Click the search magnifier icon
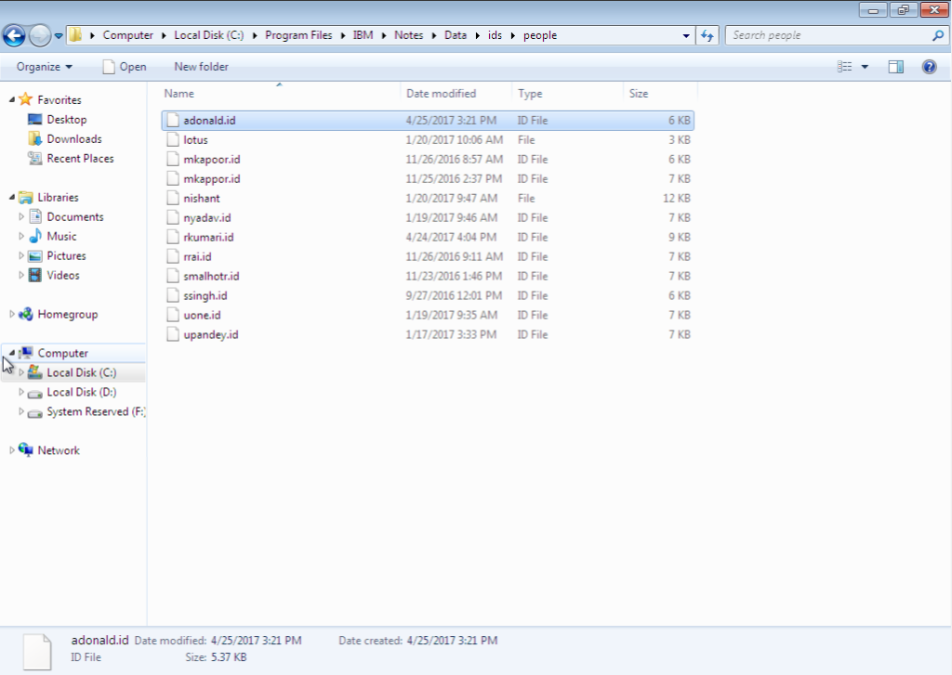Viewport: 952px width, 675px height. pos(938,36)
